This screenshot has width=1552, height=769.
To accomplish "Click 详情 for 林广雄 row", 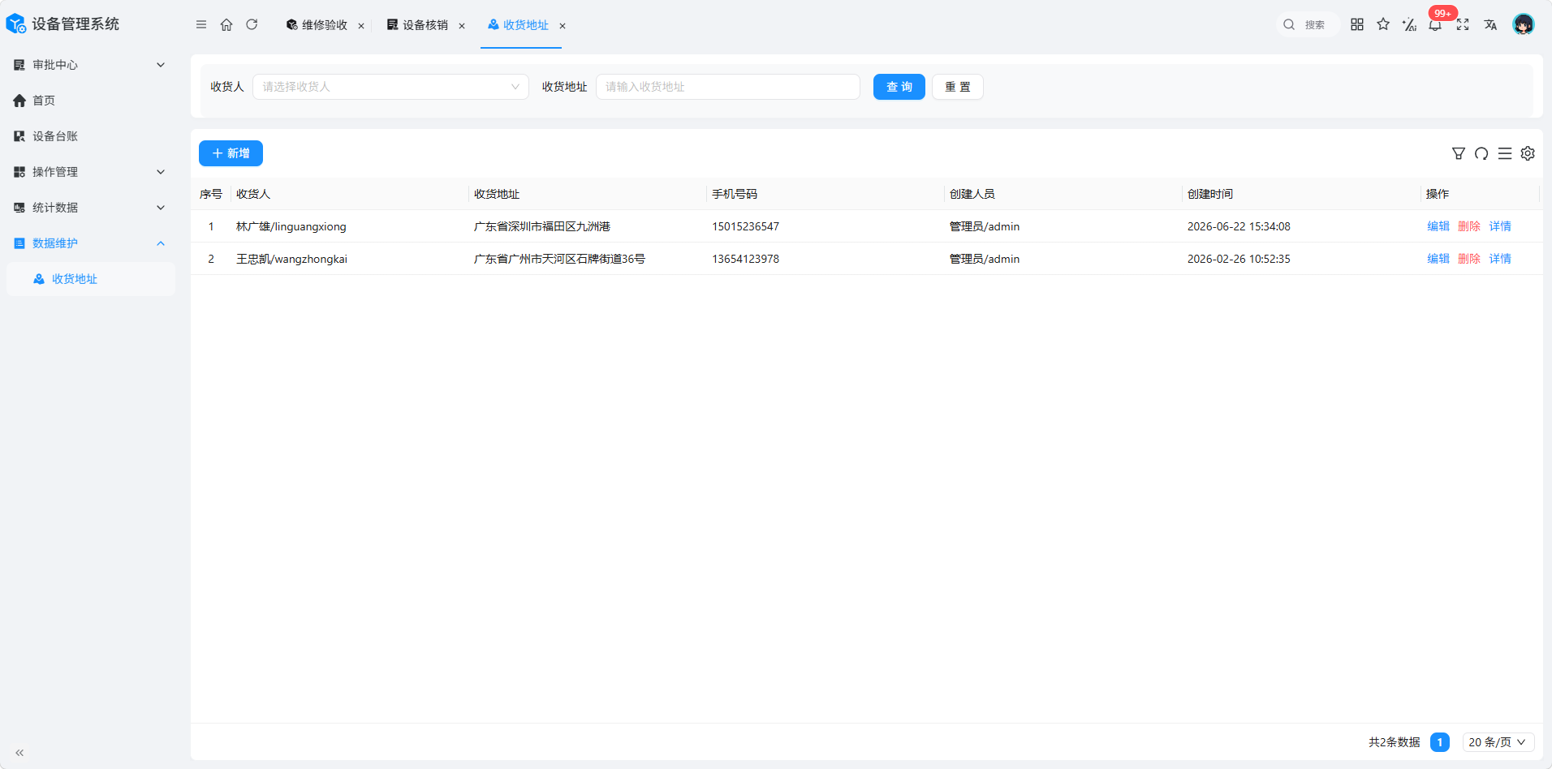I will tap(1500, 226).
